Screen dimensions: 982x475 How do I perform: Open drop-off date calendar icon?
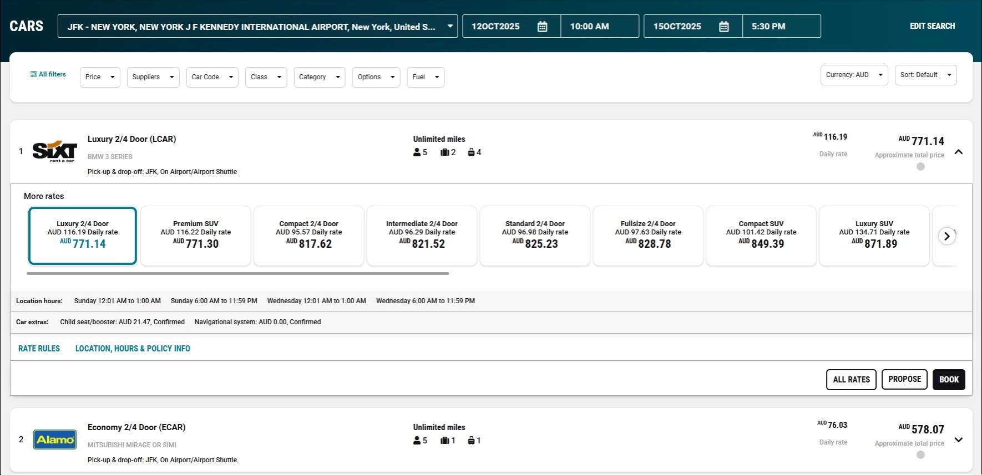723,27
